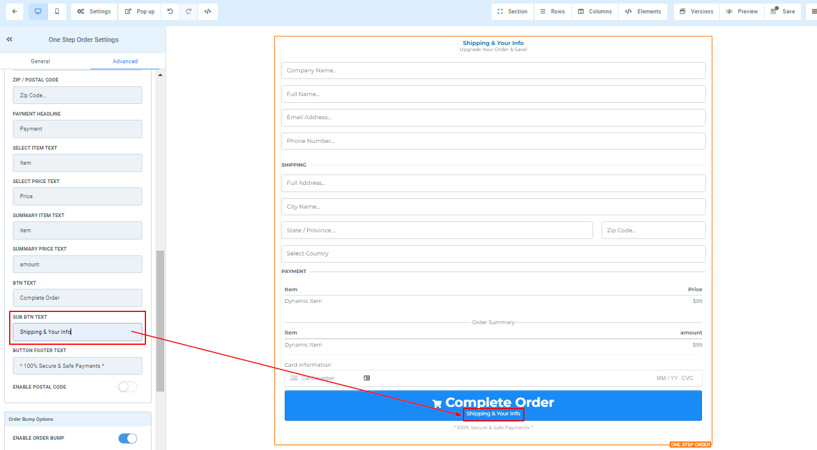Collapse the settings panel double-chevron
The height and width of the screenshot is (450, 817).
10,40
